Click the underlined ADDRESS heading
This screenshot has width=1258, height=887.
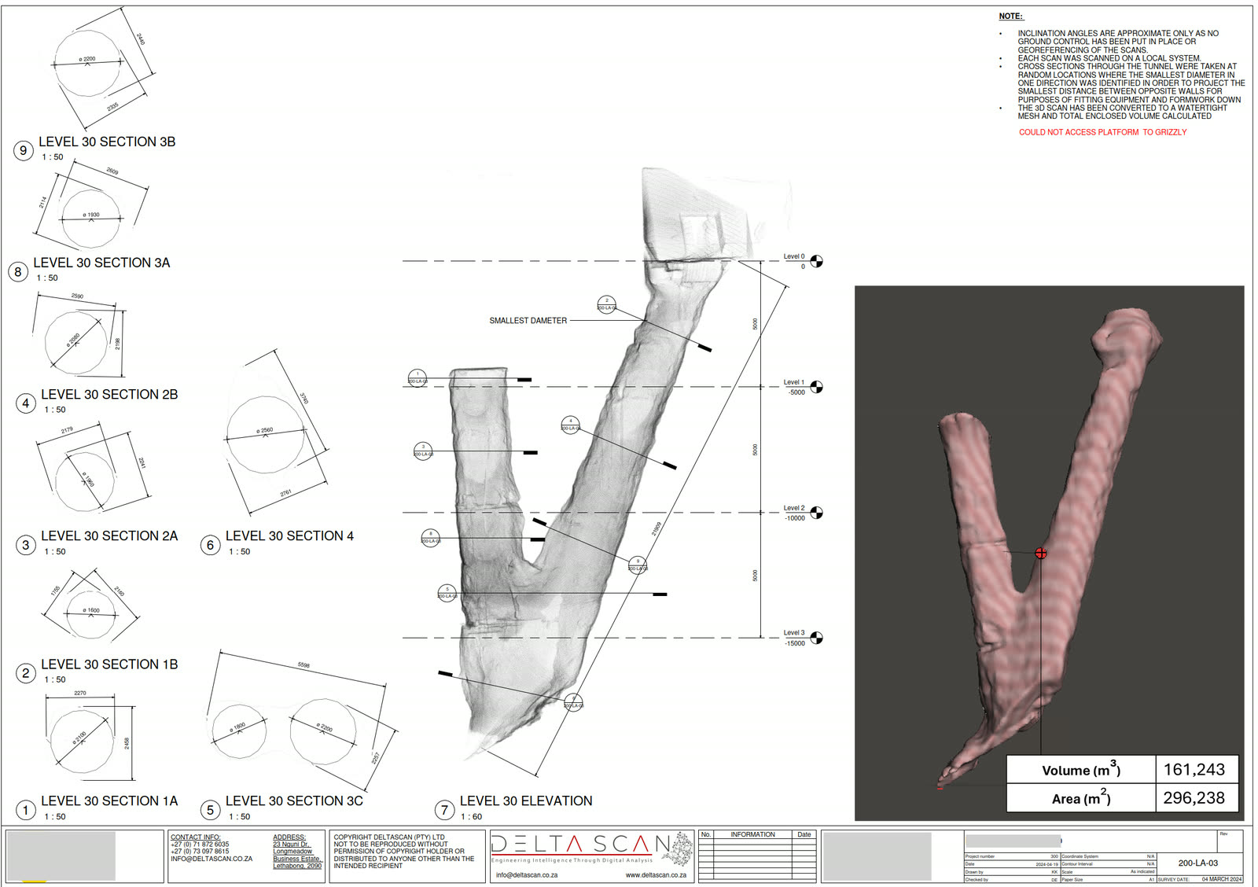click(289, 837)
